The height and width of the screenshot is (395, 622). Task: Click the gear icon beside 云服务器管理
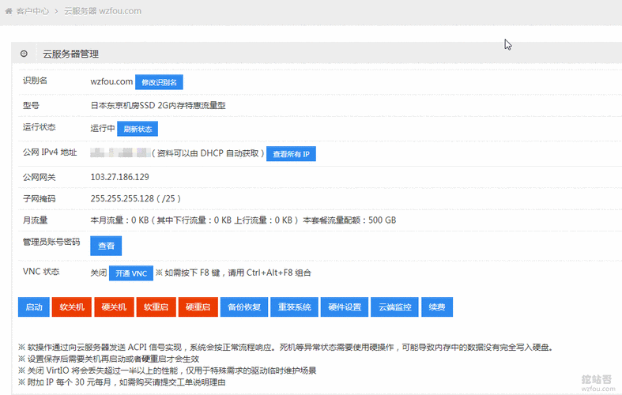(x=24, y=54)
